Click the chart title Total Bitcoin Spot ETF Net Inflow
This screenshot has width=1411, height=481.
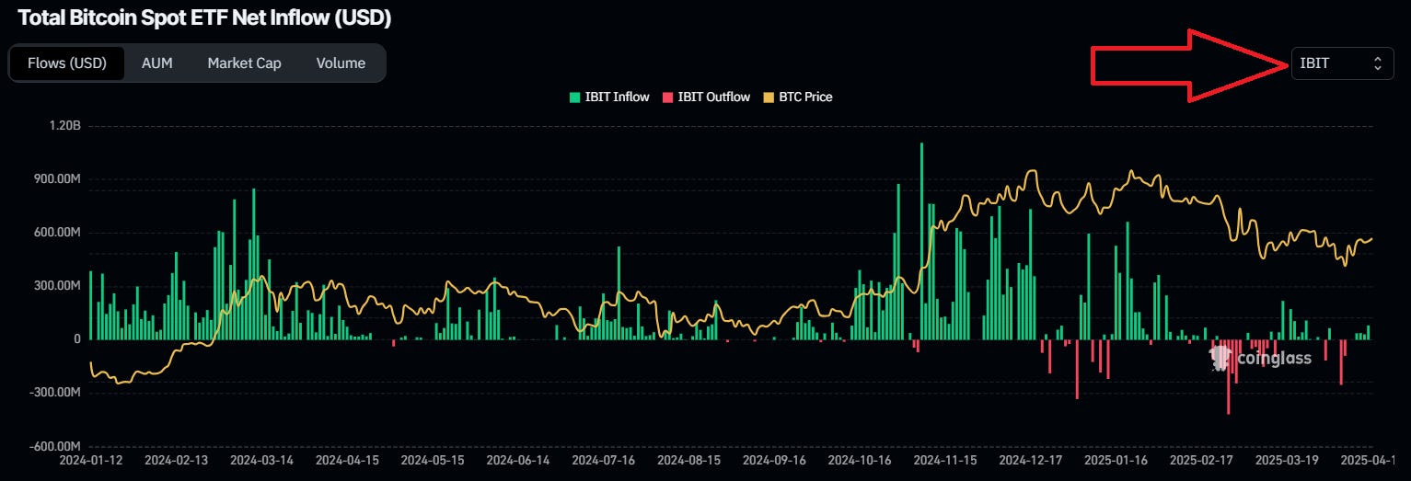(x=204, y=18)
